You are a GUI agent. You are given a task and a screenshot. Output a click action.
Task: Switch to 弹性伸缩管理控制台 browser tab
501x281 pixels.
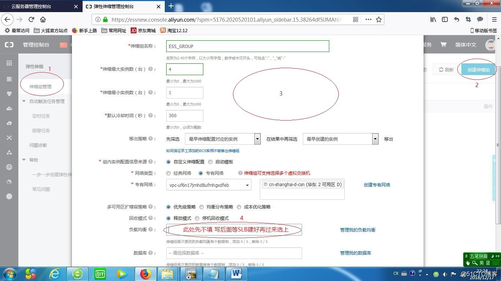pos(123,6)
